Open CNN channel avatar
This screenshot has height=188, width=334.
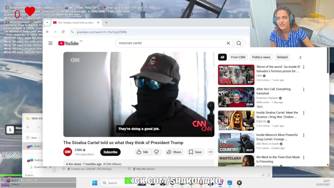point(68,152)
